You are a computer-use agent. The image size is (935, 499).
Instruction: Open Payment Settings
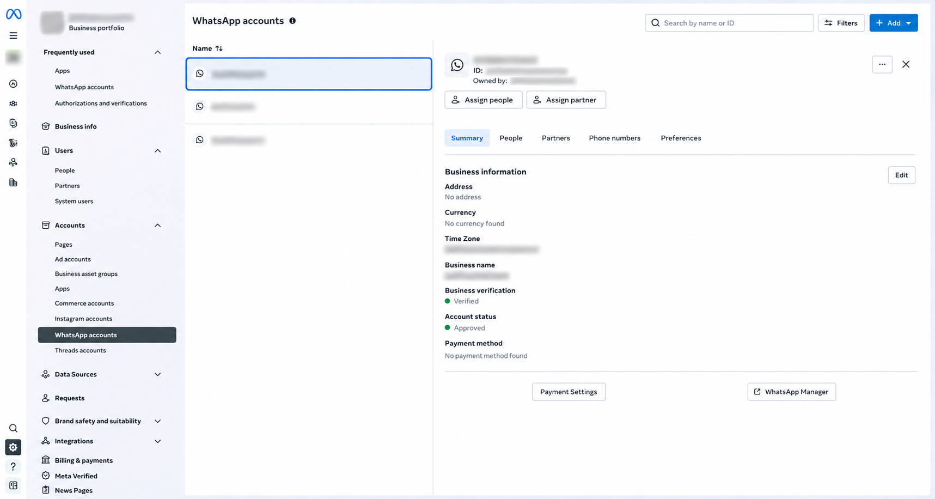point(569,392)
